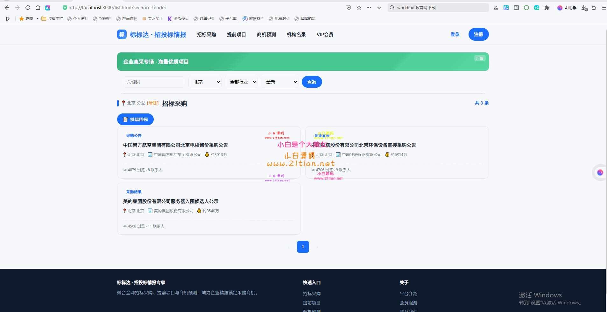Open the 去水印工 bookmark
This screenshot has height=312, width=607.
[x=152, y=19]
